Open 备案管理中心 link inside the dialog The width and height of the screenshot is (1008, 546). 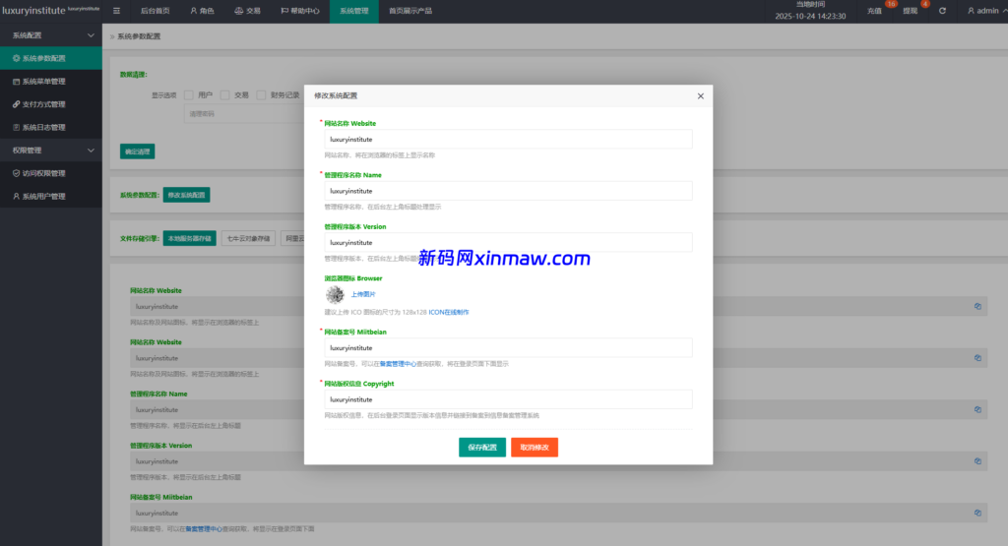[x=398, y=364]
